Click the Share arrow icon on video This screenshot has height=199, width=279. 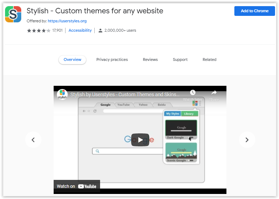(x=214, y=92)
